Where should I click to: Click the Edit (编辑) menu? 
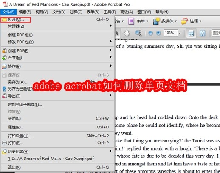tap(25, 12)
